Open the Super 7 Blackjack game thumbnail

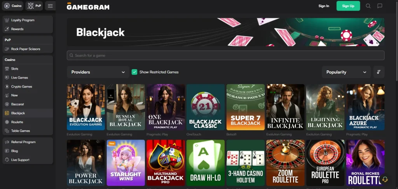246,107
